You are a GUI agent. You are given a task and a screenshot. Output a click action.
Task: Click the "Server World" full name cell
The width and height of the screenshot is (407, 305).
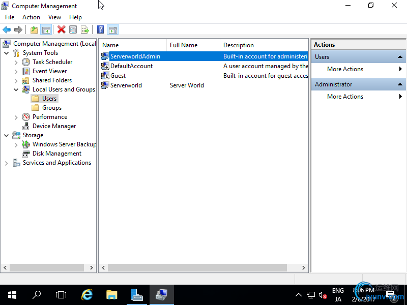point(187,85)
